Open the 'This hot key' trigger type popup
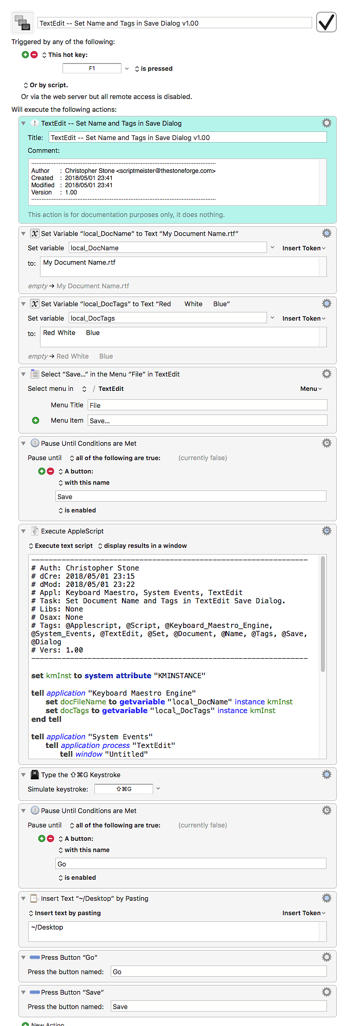Viewport: 347px width, 1026px height. click(x=65, y=55)
